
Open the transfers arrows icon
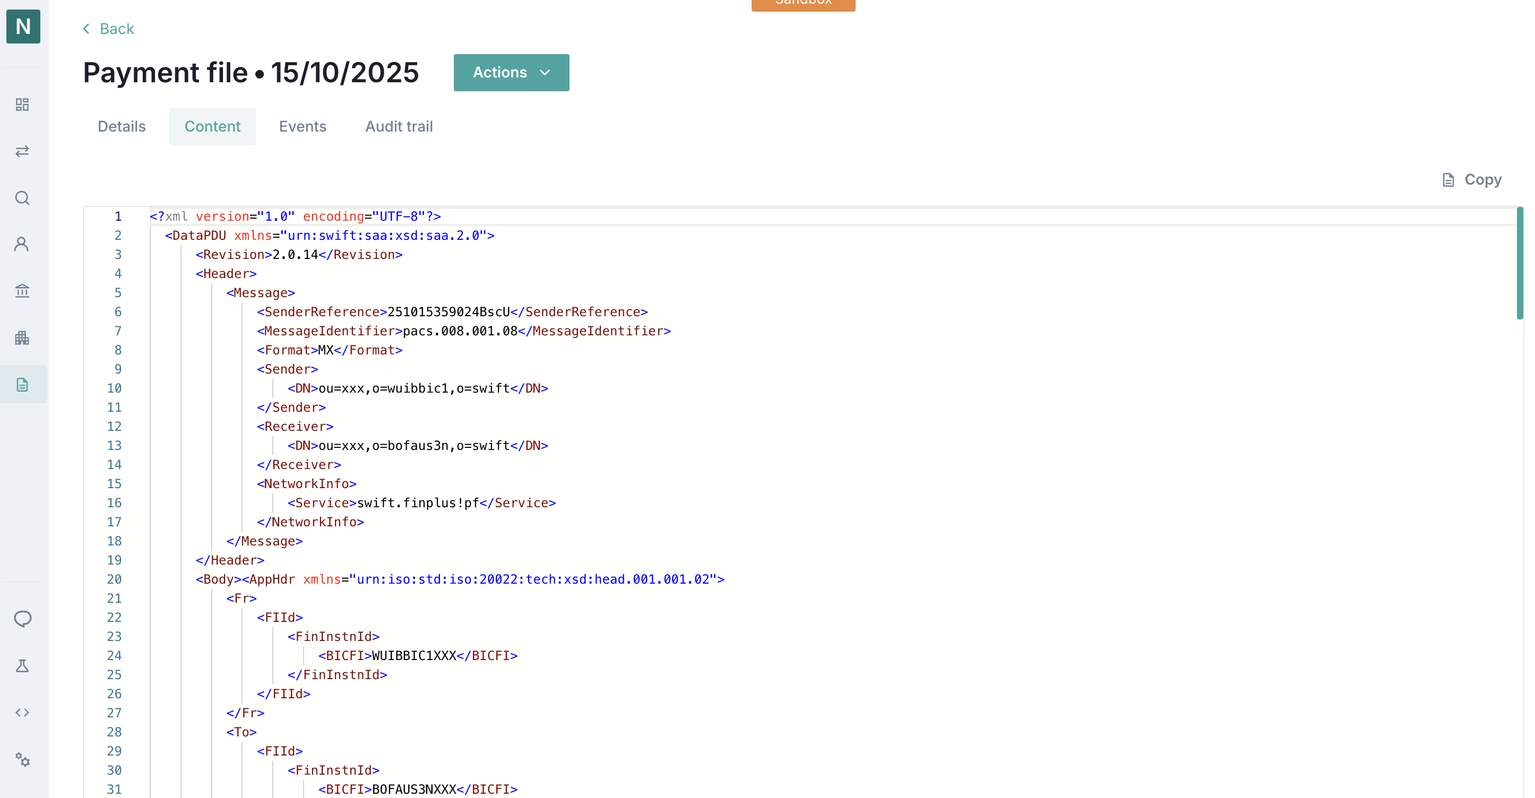click(23, 151)
